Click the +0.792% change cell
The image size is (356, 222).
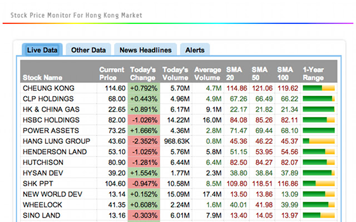point(144,88)
